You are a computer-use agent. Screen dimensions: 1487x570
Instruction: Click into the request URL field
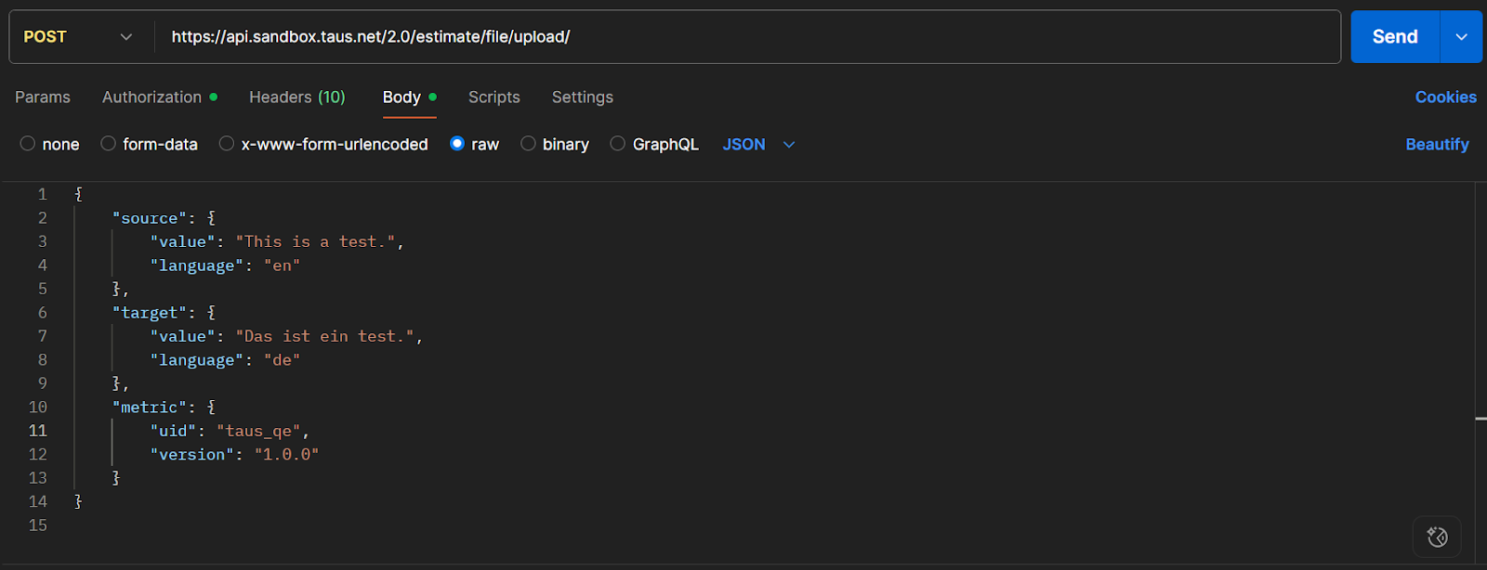(747, 37)
